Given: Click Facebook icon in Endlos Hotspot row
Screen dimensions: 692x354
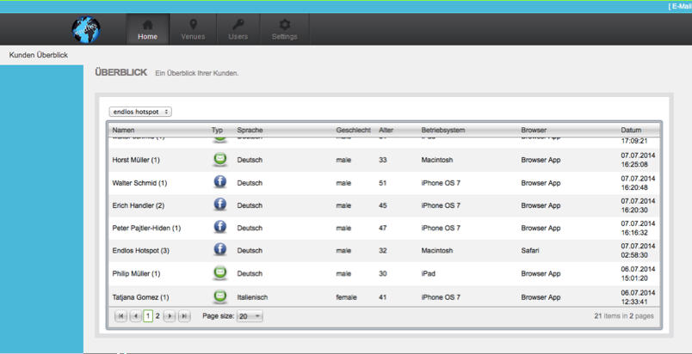Looking at the screenshot, I should click(220, 250).
